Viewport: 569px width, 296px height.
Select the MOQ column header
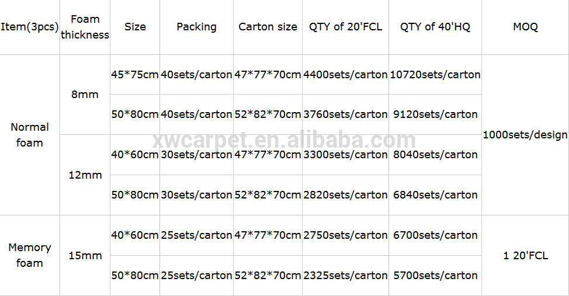click(x=525, y=27)
